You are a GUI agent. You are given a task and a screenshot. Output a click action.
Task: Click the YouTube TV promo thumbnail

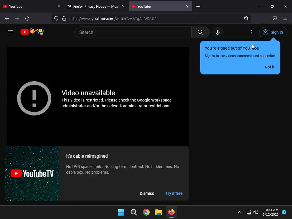point(32,173)
